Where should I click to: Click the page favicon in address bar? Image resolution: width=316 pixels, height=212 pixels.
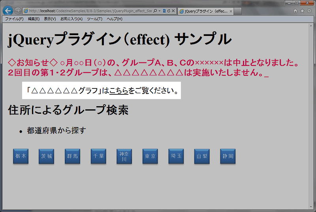click(x=26, y=11)
